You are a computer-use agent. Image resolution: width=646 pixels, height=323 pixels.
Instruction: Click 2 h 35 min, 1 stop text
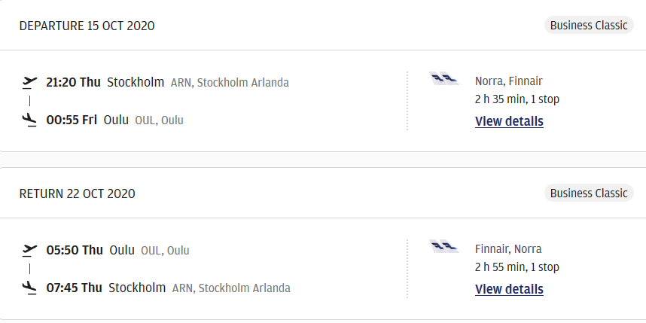click(x=517, y=99)
